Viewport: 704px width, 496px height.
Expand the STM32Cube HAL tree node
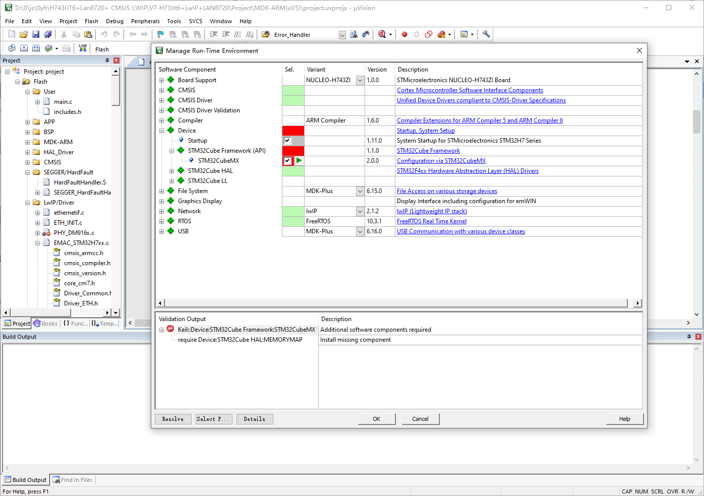171,171
